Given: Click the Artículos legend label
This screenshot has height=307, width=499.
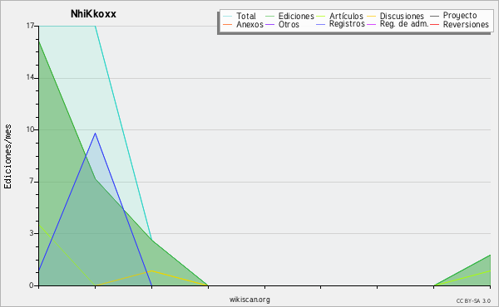Looking at the screenshot, I should point(346,16).
